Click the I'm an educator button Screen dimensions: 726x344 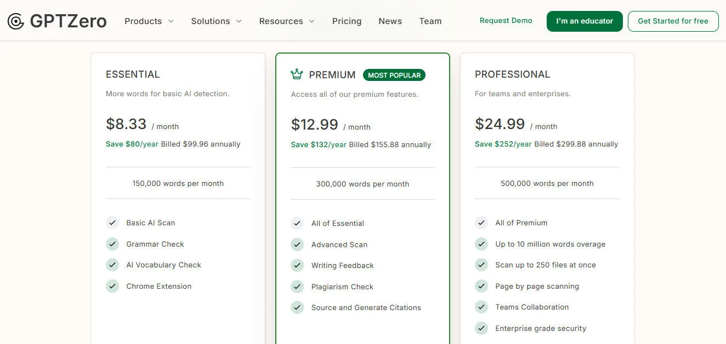(585, 21)
